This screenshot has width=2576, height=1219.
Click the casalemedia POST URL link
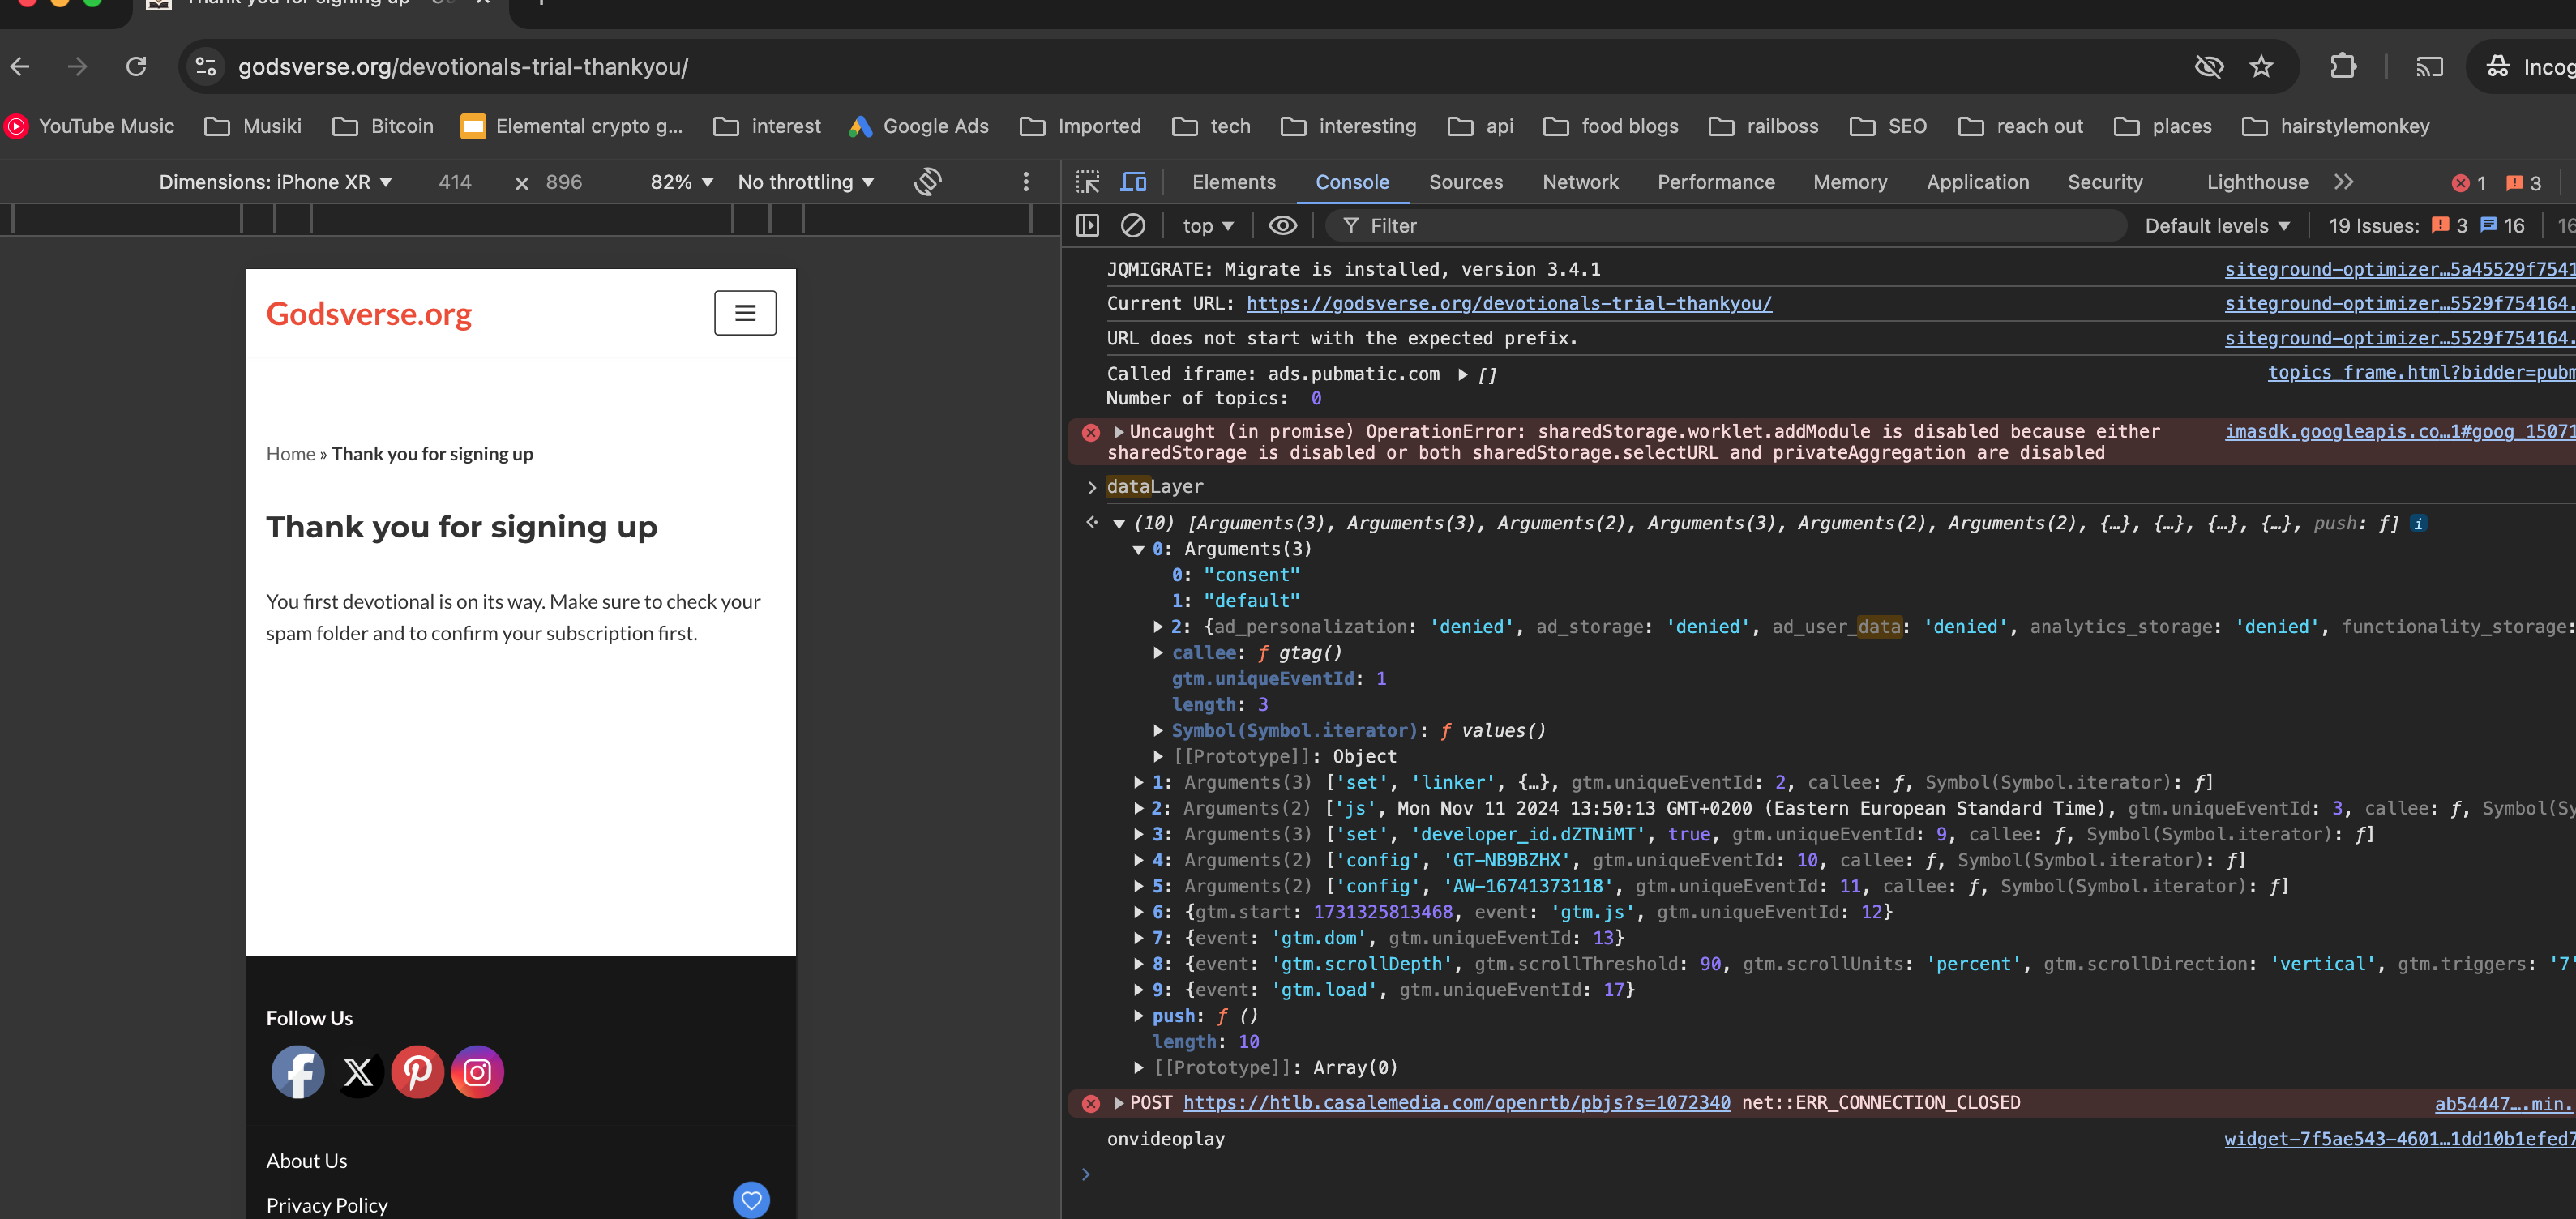(1456, 1102)
